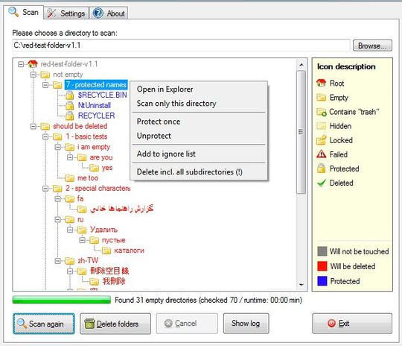Click the Show log button

coord(246,324)
